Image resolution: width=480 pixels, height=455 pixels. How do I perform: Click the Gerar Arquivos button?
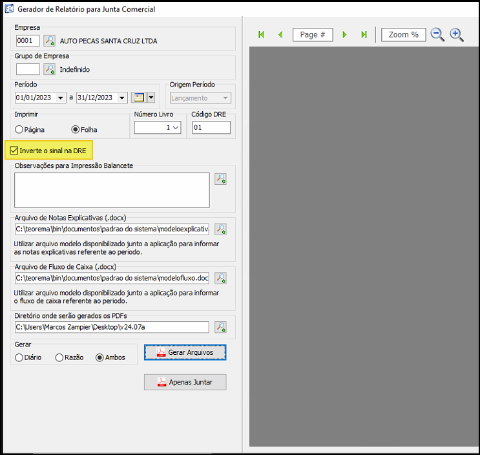[185, 352]
